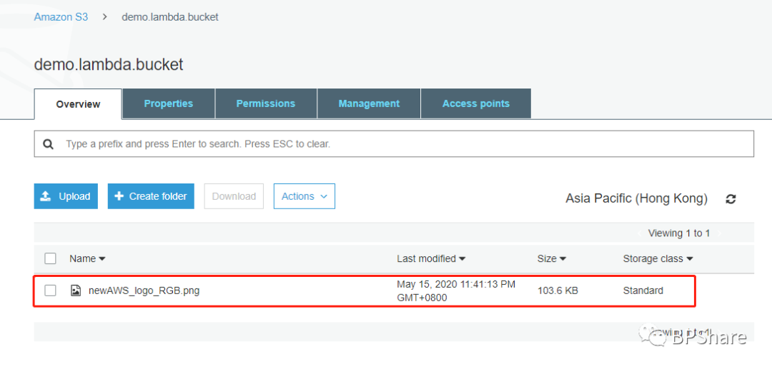Click the image file icon for newAWS_logo_RGB.png
This screenshot has width=772, height=369.
75,290
